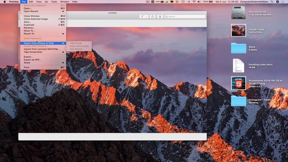288x162 pixels.
Task: Click the Bluetooth icon in the menu bar
Action: pos(189,2)
